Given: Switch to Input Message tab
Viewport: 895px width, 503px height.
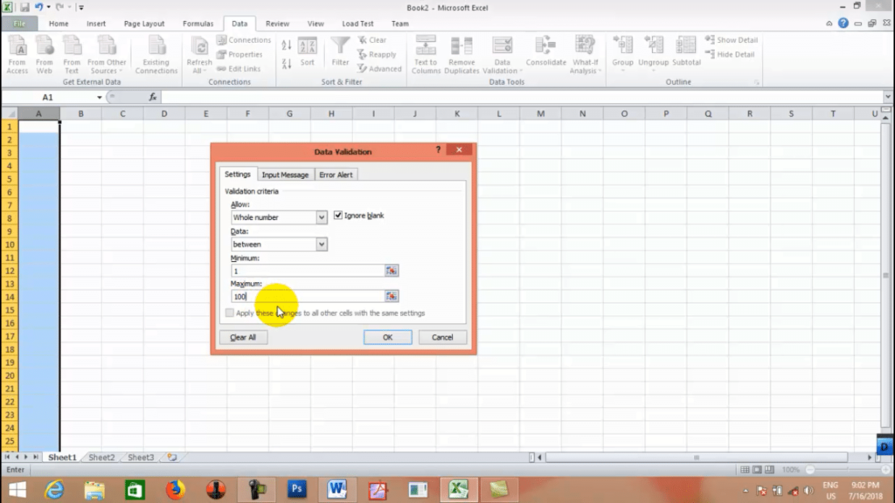Looking at the screenshot, I should pos(285,175).
